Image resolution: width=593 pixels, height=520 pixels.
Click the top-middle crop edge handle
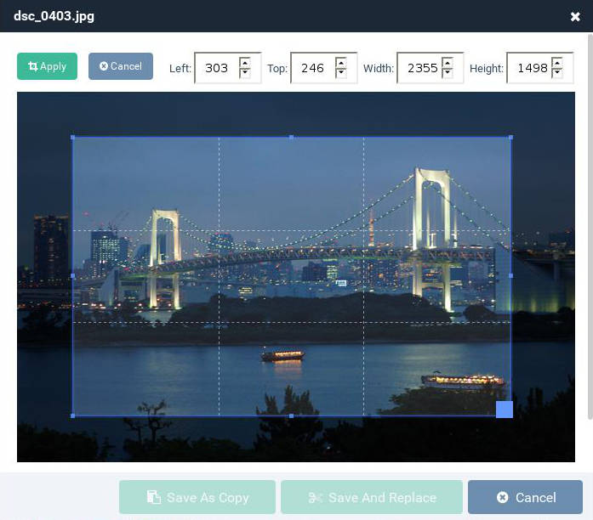tap(291, 138)
